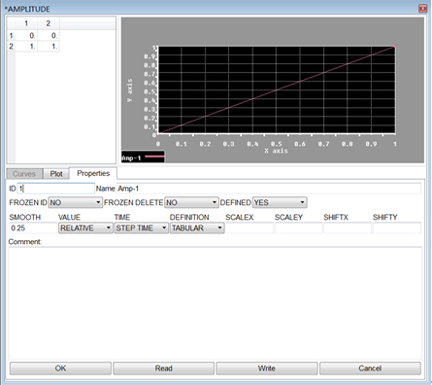Select the cell in row 1, column 1
Image resolution: width=432 pixels, height=385 pixels.
(x=26, y=35)
